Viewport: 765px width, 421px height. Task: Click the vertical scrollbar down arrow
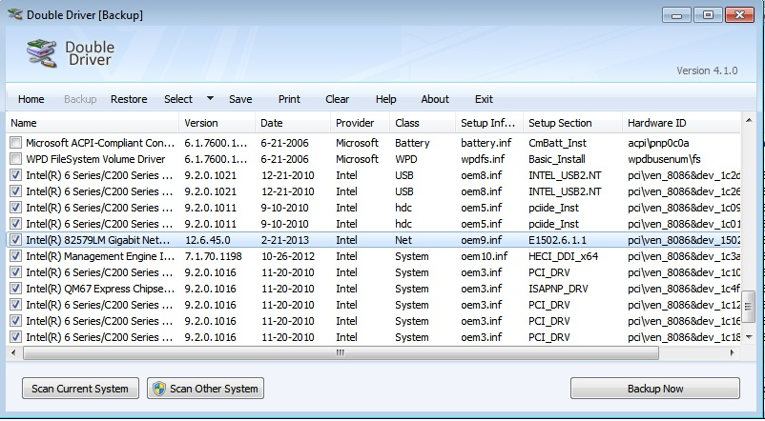point(749,336)
